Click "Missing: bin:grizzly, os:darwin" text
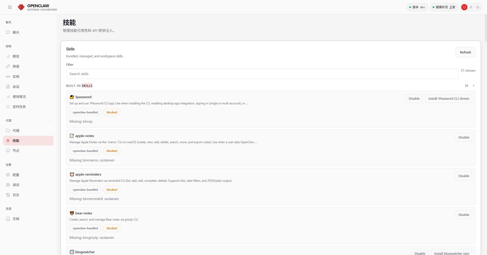Viewport: 487px width, 255px height. tap(92, 238)
